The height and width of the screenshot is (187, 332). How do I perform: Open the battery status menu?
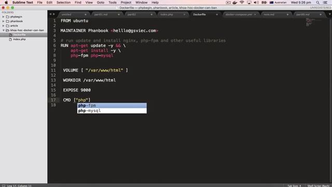tap(264, 3)
